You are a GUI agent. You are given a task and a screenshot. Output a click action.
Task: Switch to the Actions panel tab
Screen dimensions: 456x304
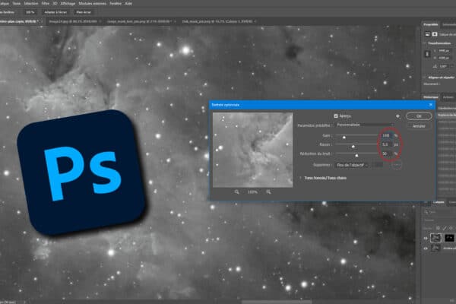(x=448, y=97)
